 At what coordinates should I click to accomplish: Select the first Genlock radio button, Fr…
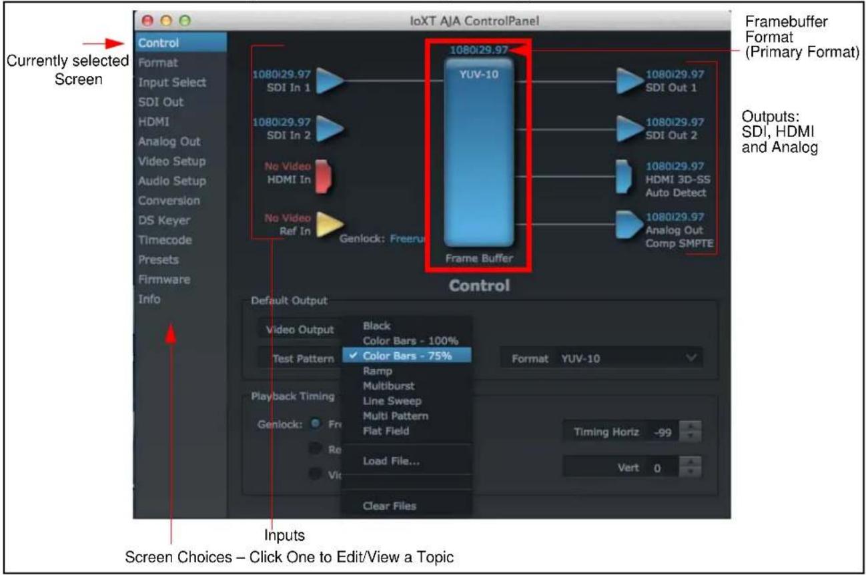(316, 425)
